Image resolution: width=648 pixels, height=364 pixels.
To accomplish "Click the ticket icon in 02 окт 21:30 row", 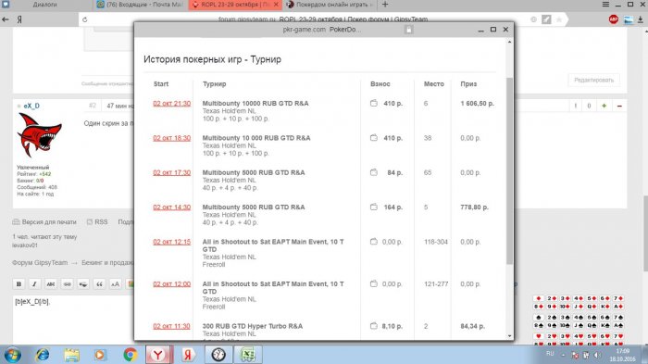I will [374, 103].
